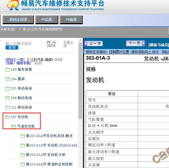The image size is (169, 168).
Task: Click the 缸径 × 行程 /mm cell
Action: (x=103, y=126)
